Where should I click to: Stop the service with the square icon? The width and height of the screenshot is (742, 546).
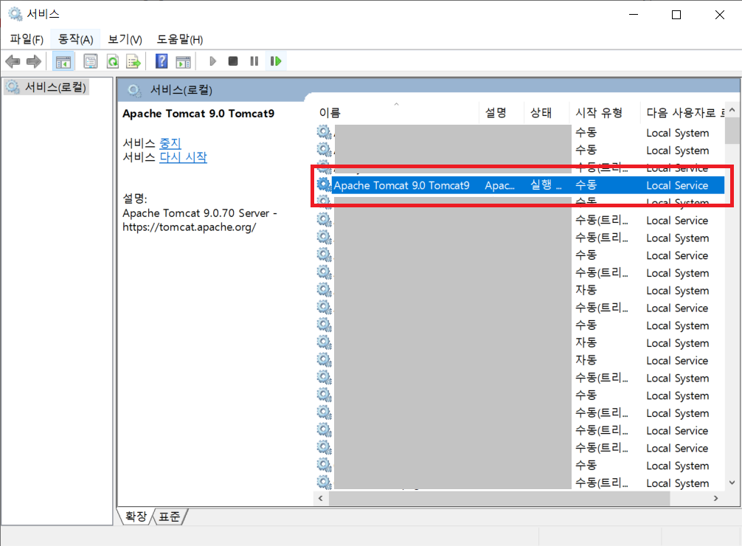(x=233, y=61)
